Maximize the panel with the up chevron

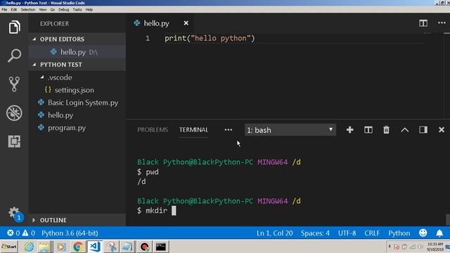405,130
